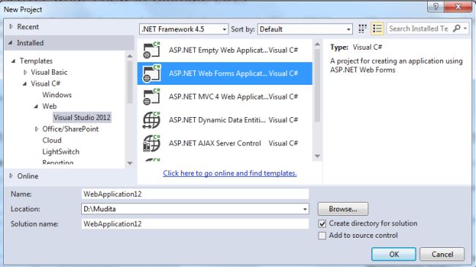Click the template list scrollbar down arrow
The height and width of the screenshot is (267, 476).
coord(317,157)
